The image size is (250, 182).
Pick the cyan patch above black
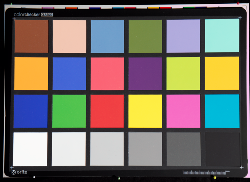coord(222,111)
